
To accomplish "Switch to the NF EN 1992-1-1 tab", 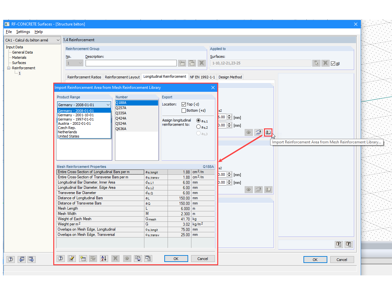I will pyautogui.click(x=202, y=77).
